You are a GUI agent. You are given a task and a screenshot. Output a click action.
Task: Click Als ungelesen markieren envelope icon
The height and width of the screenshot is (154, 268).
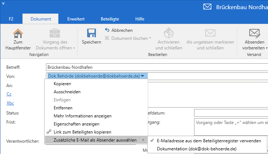click(x=210, y=33)
